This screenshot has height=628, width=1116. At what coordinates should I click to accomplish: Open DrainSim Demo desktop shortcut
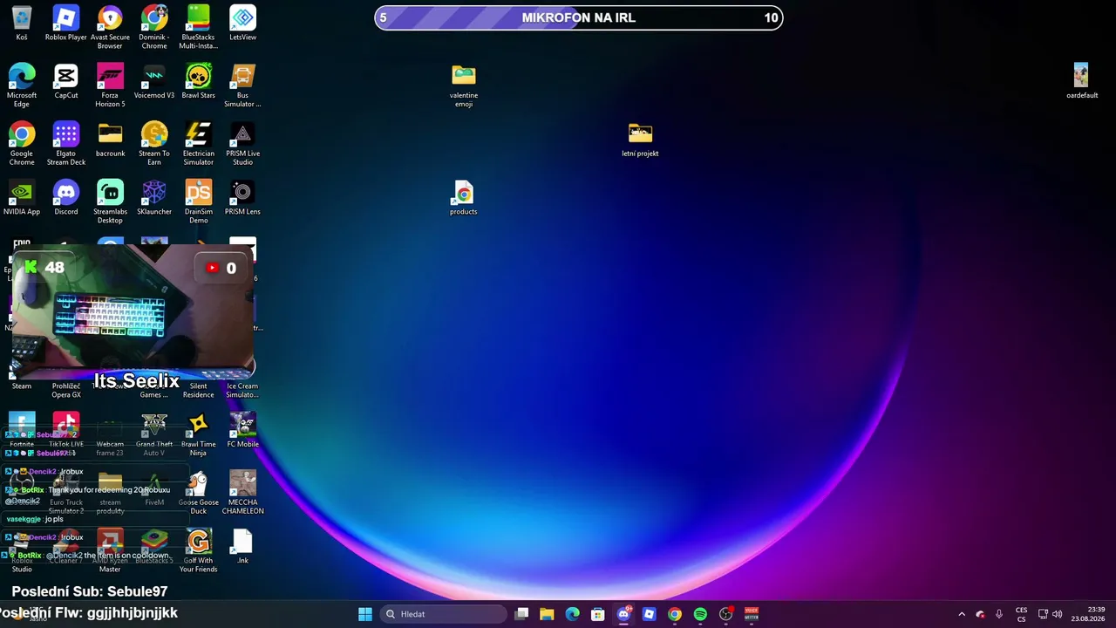click(198, 201)
